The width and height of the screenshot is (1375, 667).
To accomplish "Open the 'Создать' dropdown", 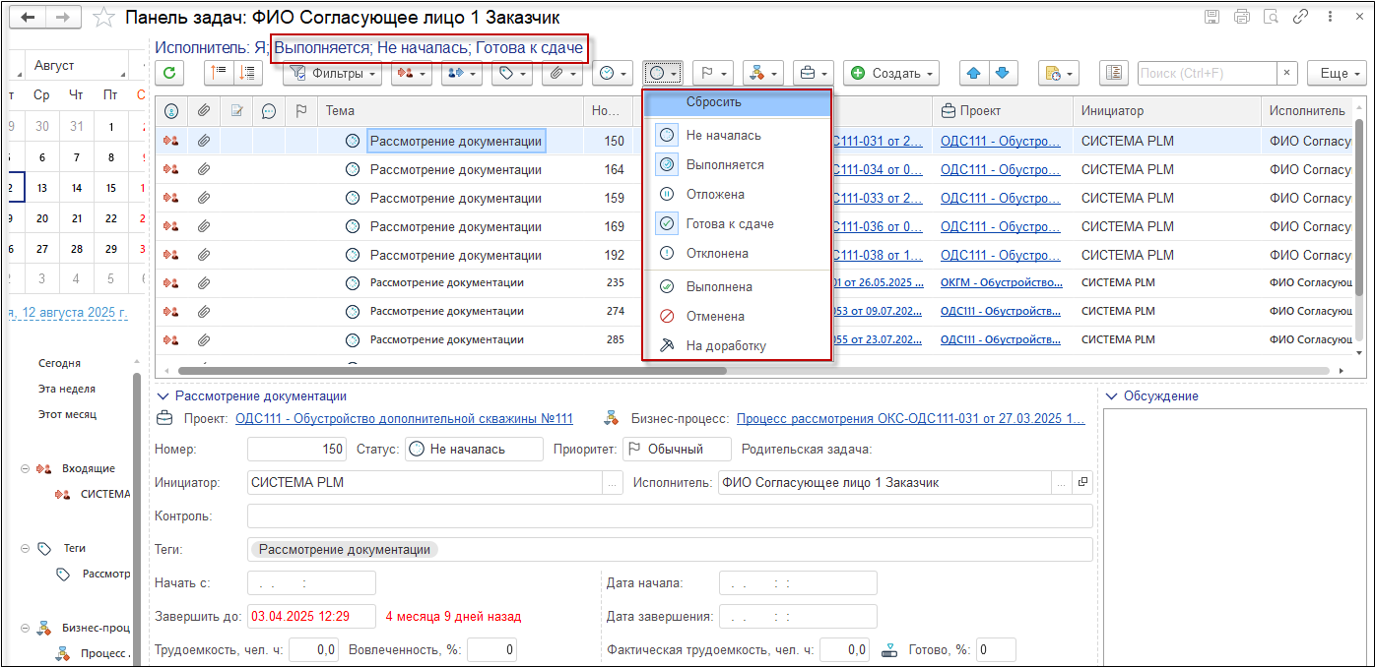I will (891, 74).
